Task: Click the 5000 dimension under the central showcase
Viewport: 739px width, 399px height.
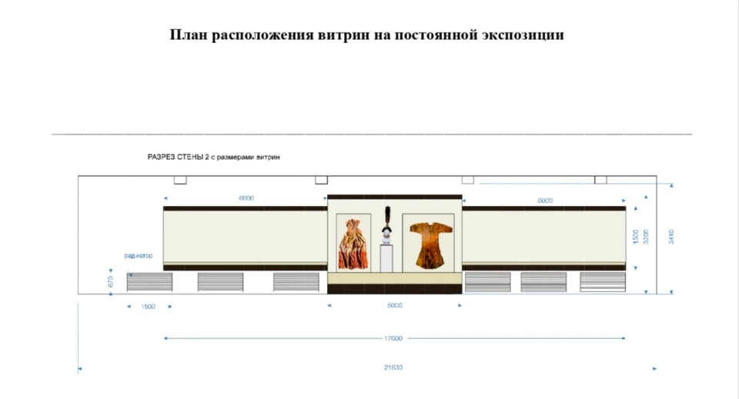Action: tap(394, 306)
